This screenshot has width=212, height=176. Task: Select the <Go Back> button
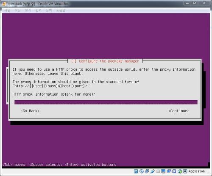coord(30,111)
